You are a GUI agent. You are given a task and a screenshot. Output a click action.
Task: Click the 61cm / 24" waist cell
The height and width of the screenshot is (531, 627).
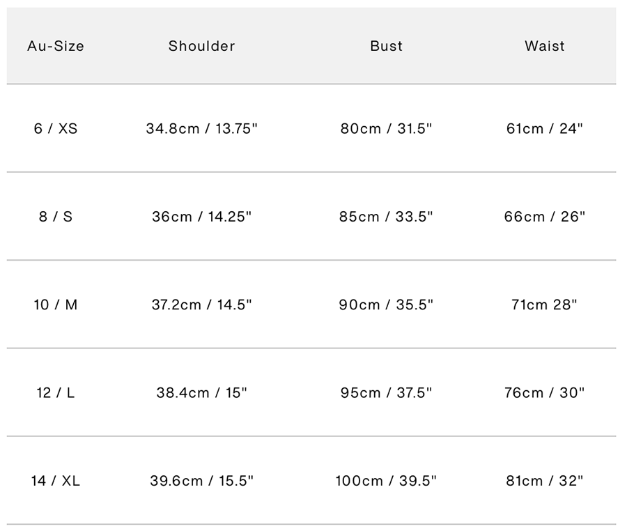pyautogui.click(x=545, y=129)
